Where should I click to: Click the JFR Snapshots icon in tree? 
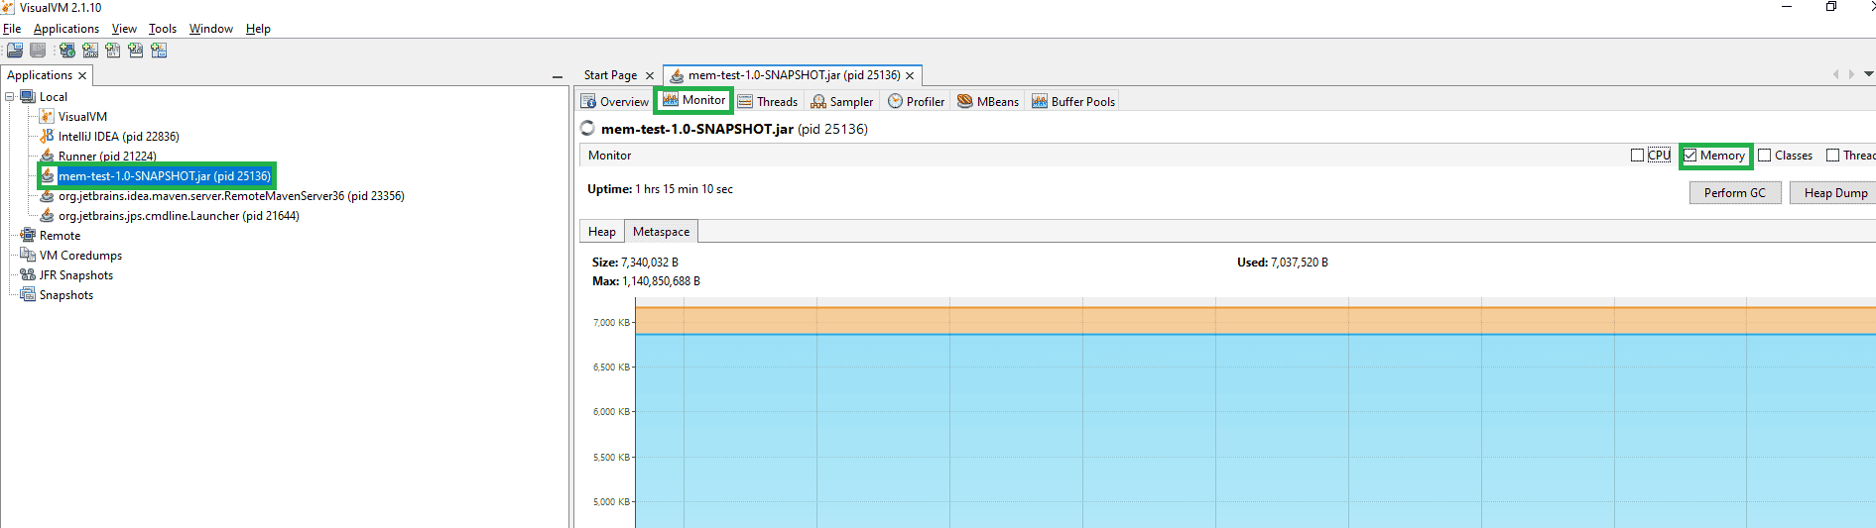tap(28, 275)
